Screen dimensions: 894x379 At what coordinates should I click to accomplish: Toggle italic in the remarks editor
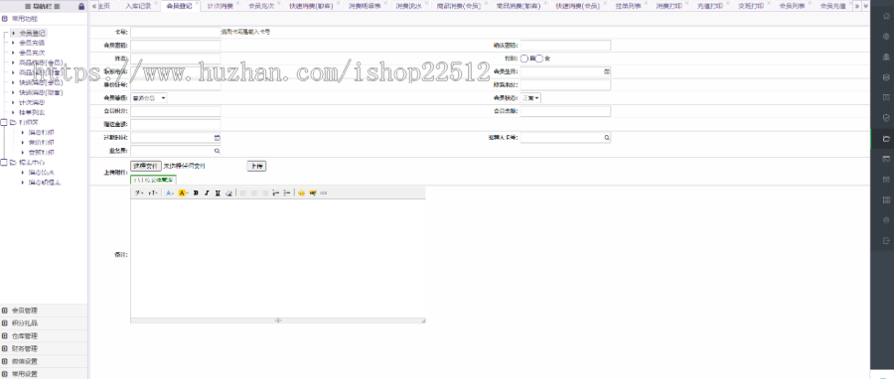point(207,192)
